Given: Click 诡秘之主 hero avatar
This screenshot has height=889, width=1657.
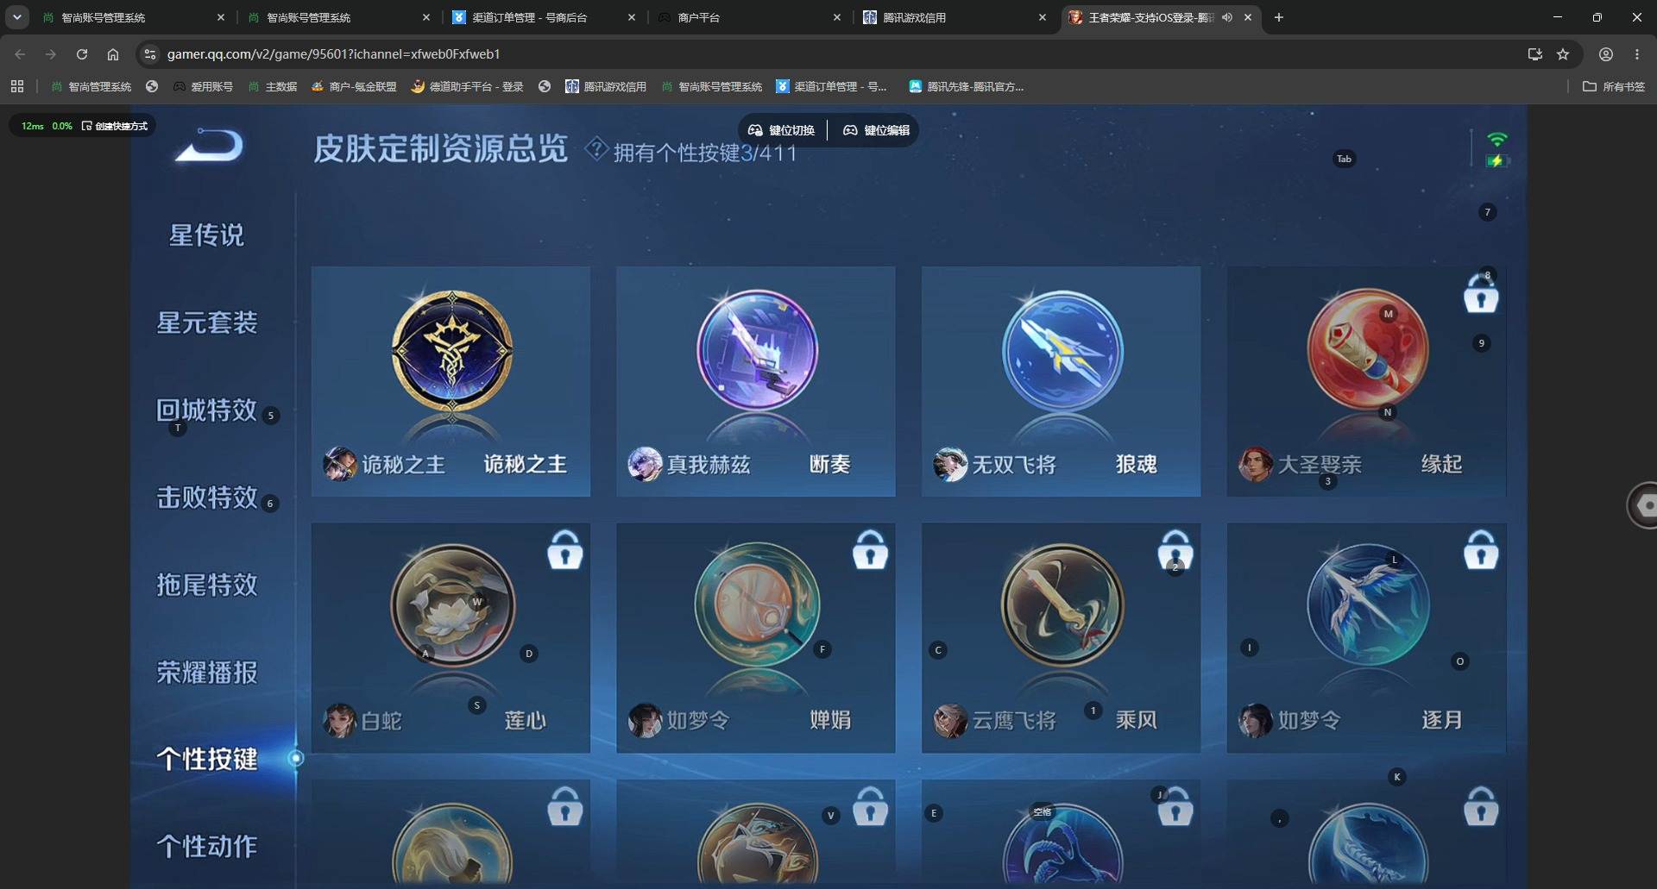Looking at the screenshot, I should point(339,464).
